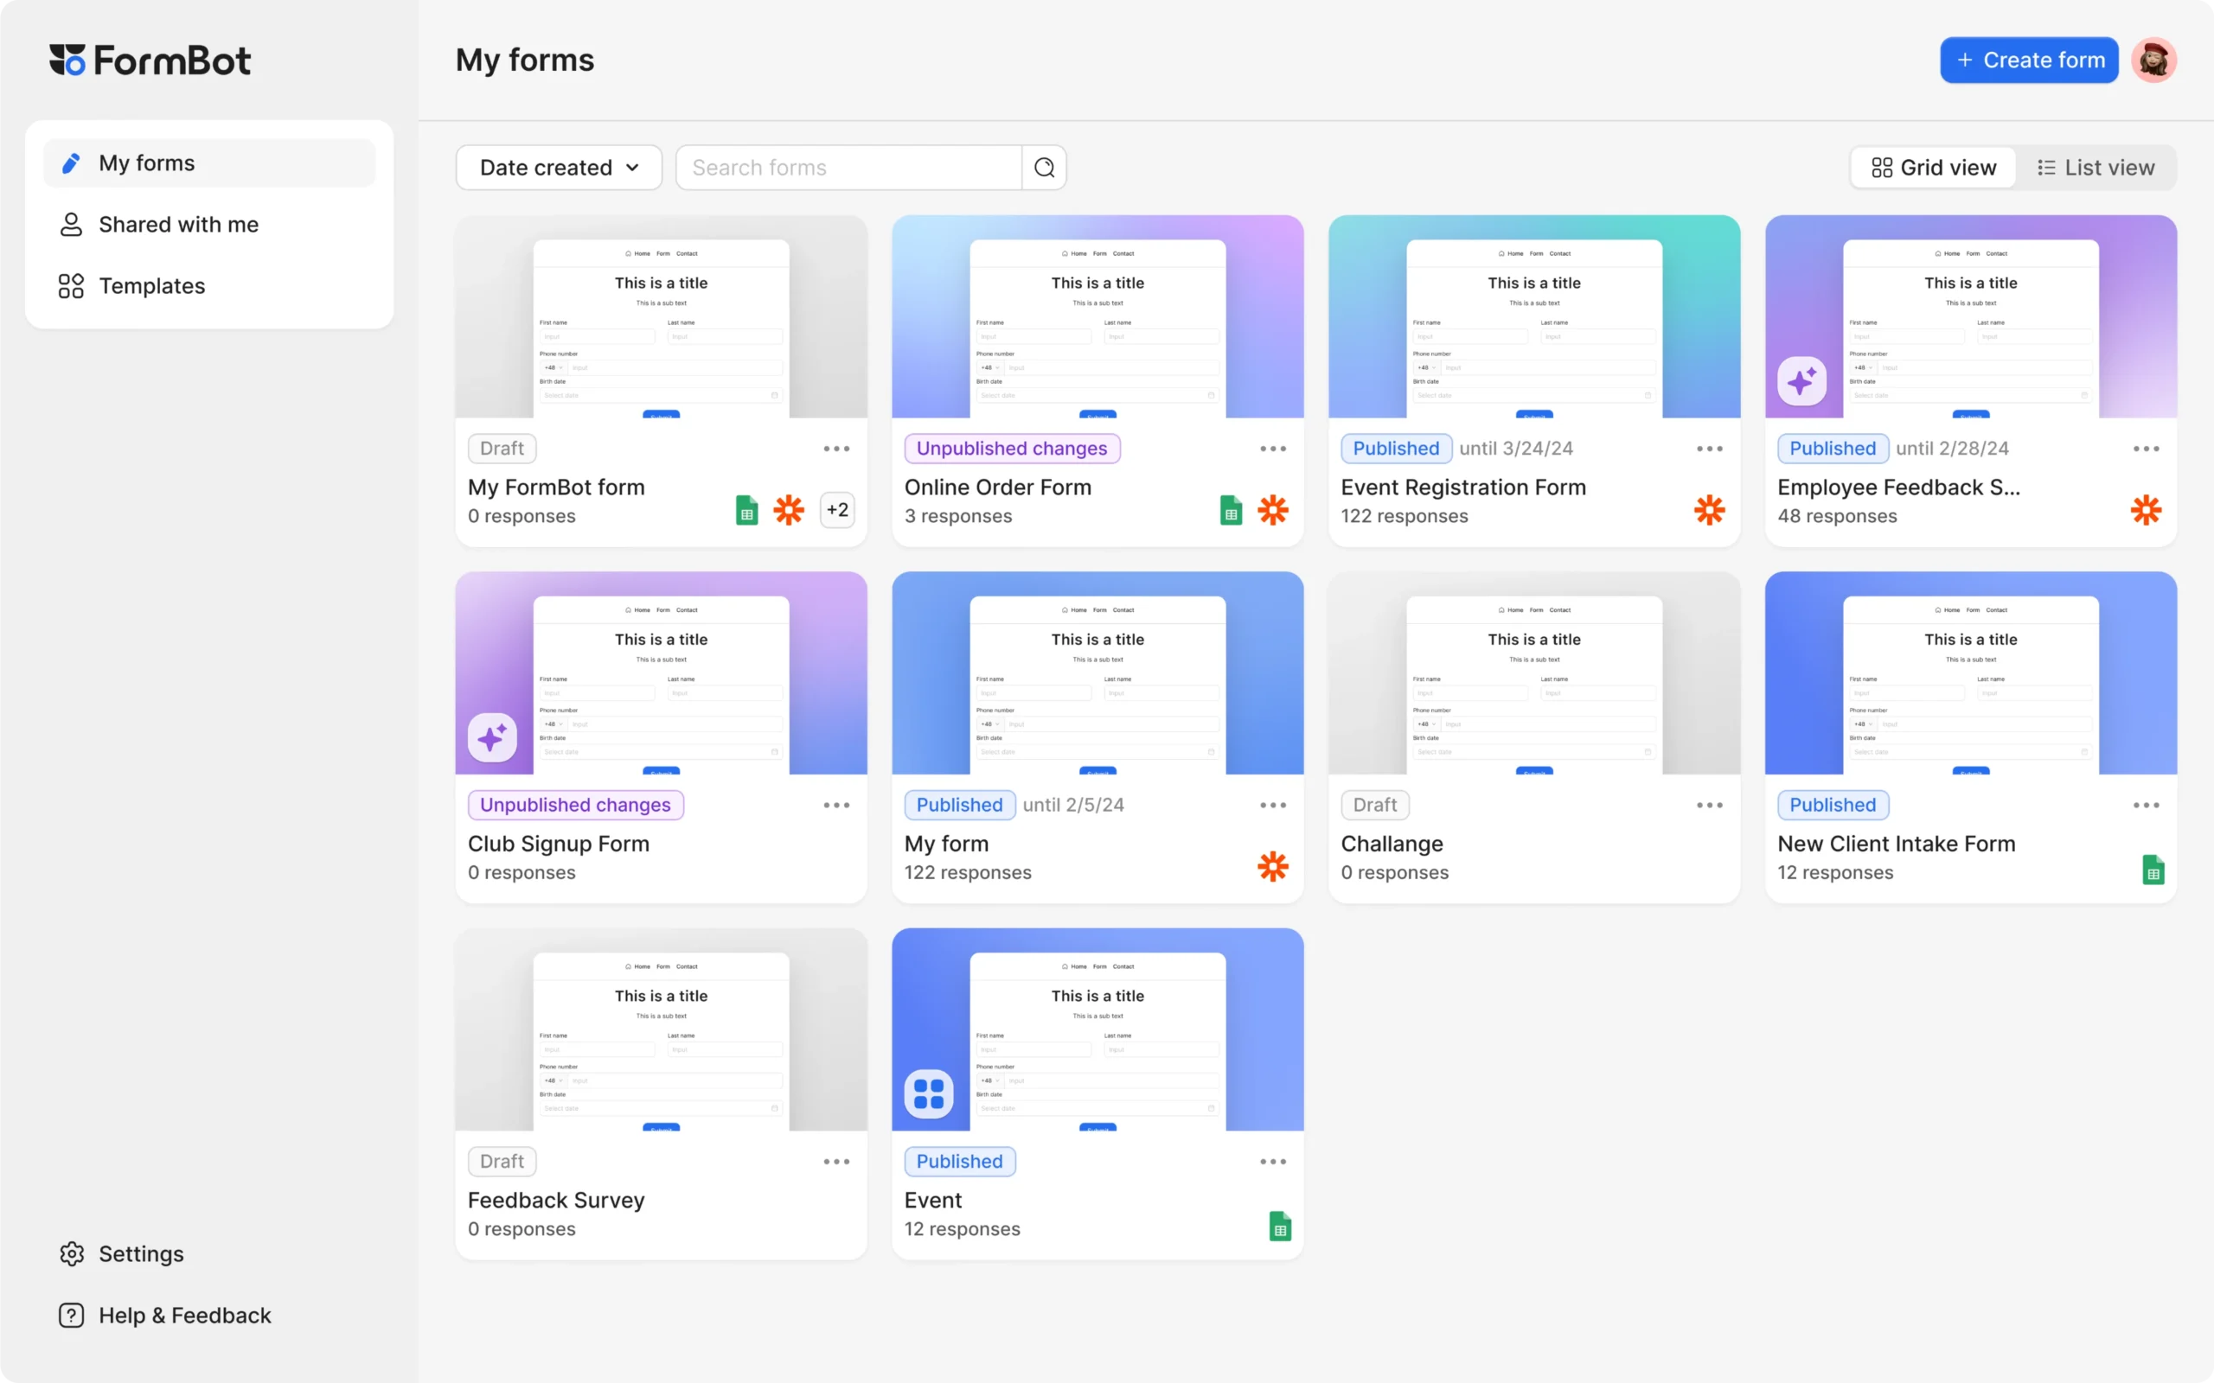Open Event Registration Form thumbnail
Viewport: 2214px width, 1383px height.
(1533, 316)
